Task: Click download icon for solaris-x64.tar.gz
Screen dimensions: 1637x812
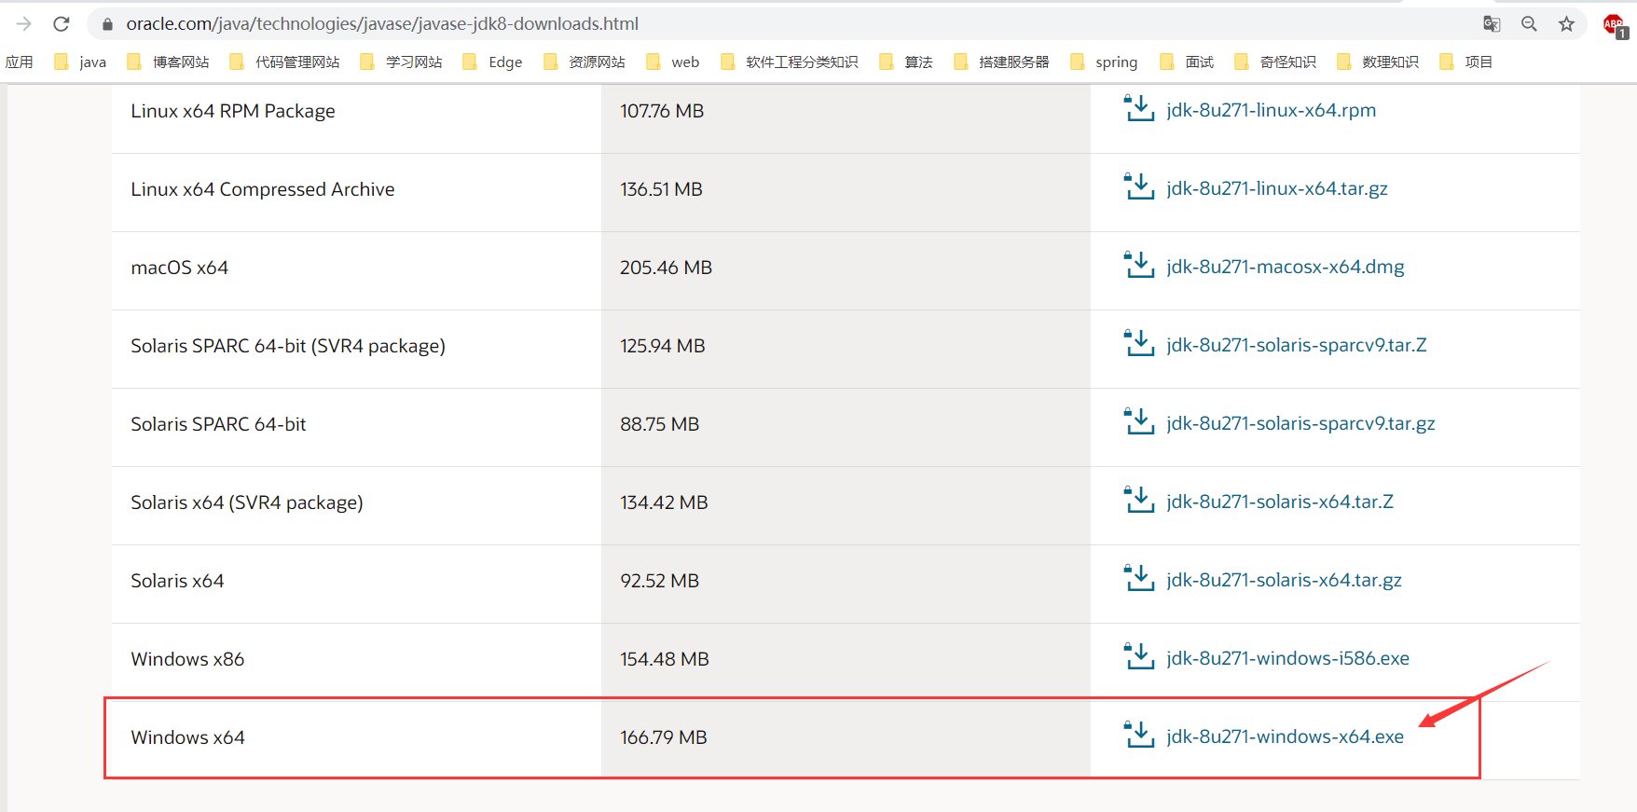Action: coord(1139,578)
